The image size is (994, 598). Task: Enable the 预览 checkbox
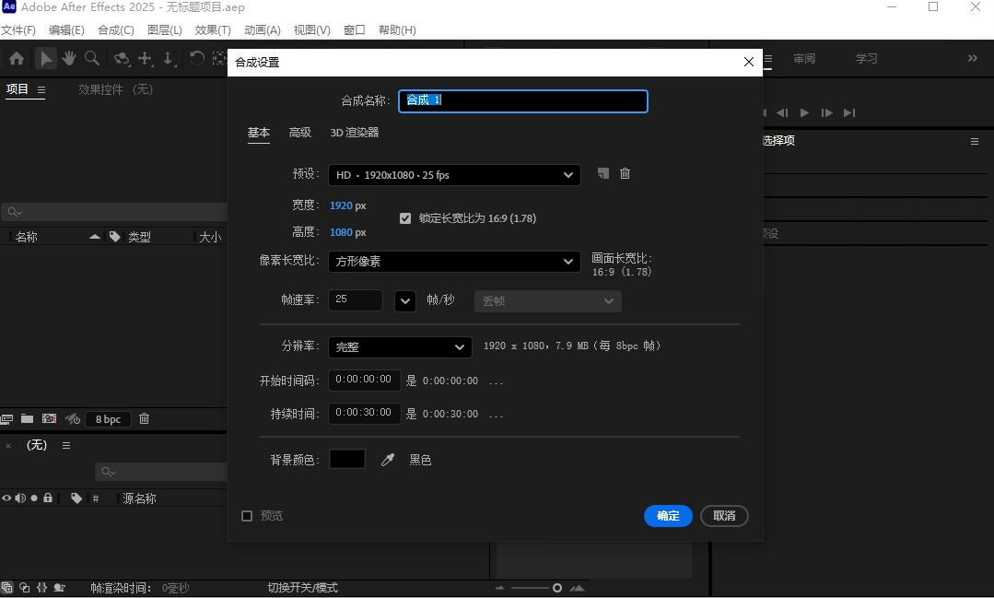tap(247, 516)
